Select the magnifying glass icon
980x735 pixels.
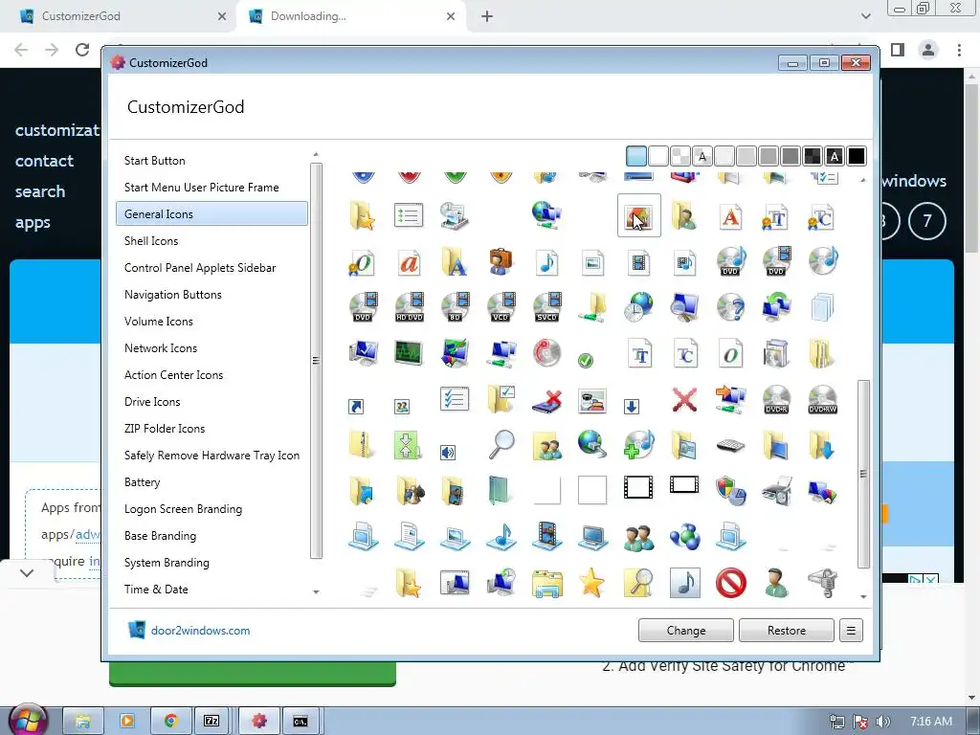501,445
